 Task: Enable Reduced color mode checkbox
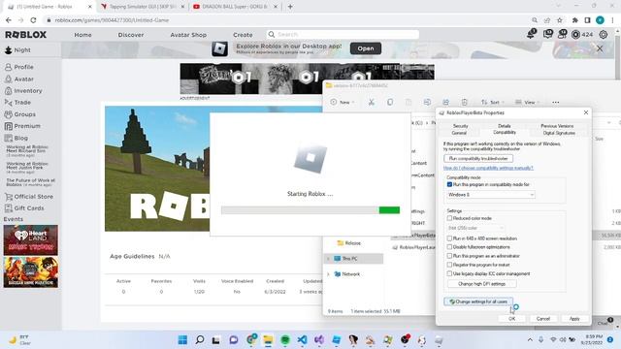pos(449,218)
